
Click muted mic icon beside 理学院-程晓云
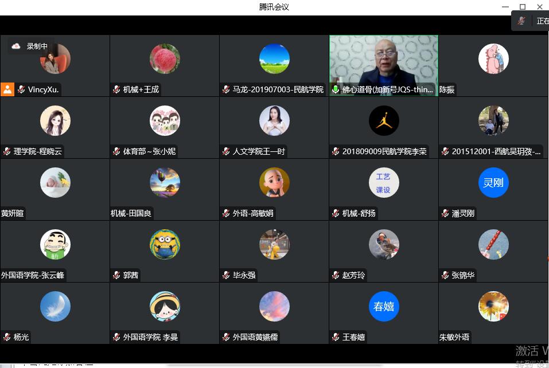pyautogui.click(x=7, y=151)
